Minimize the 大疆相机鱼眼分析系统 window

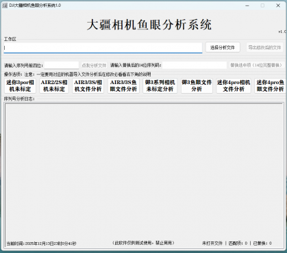[x=247, y=5]
